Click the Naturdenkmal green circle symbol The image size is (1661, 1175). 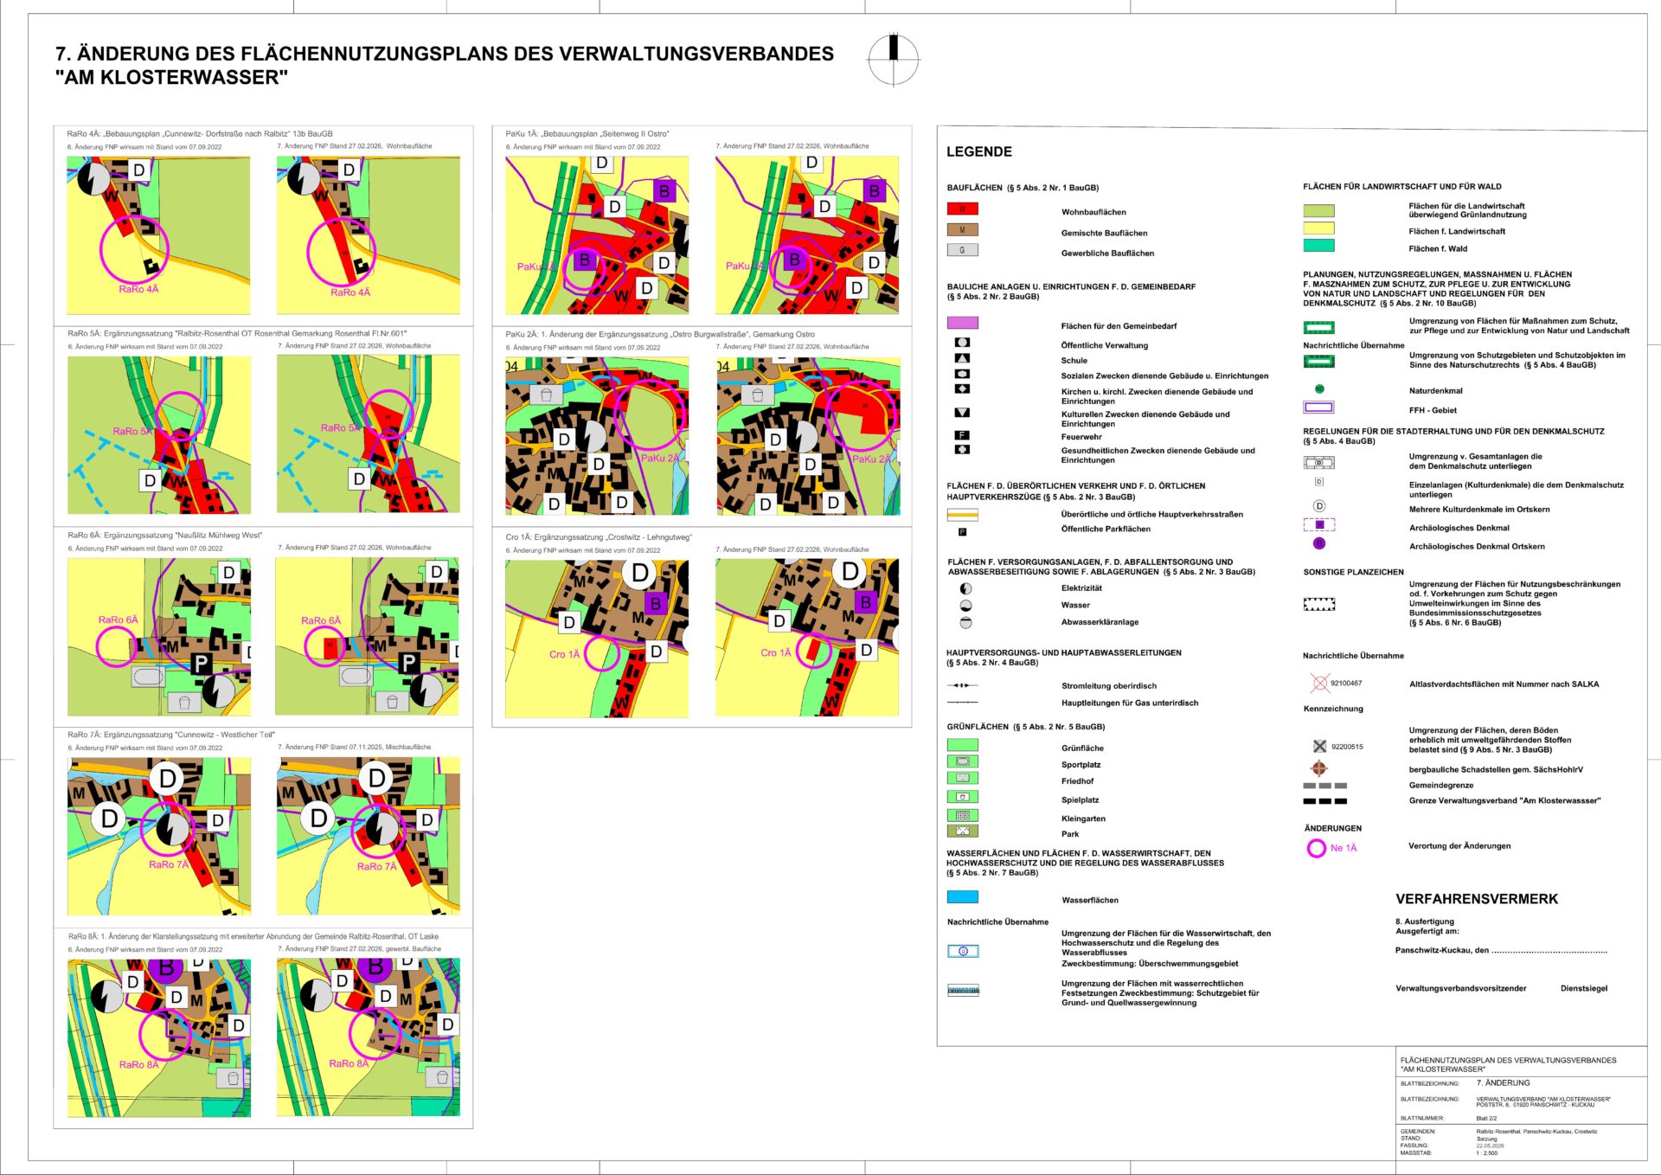[1319, 389]
